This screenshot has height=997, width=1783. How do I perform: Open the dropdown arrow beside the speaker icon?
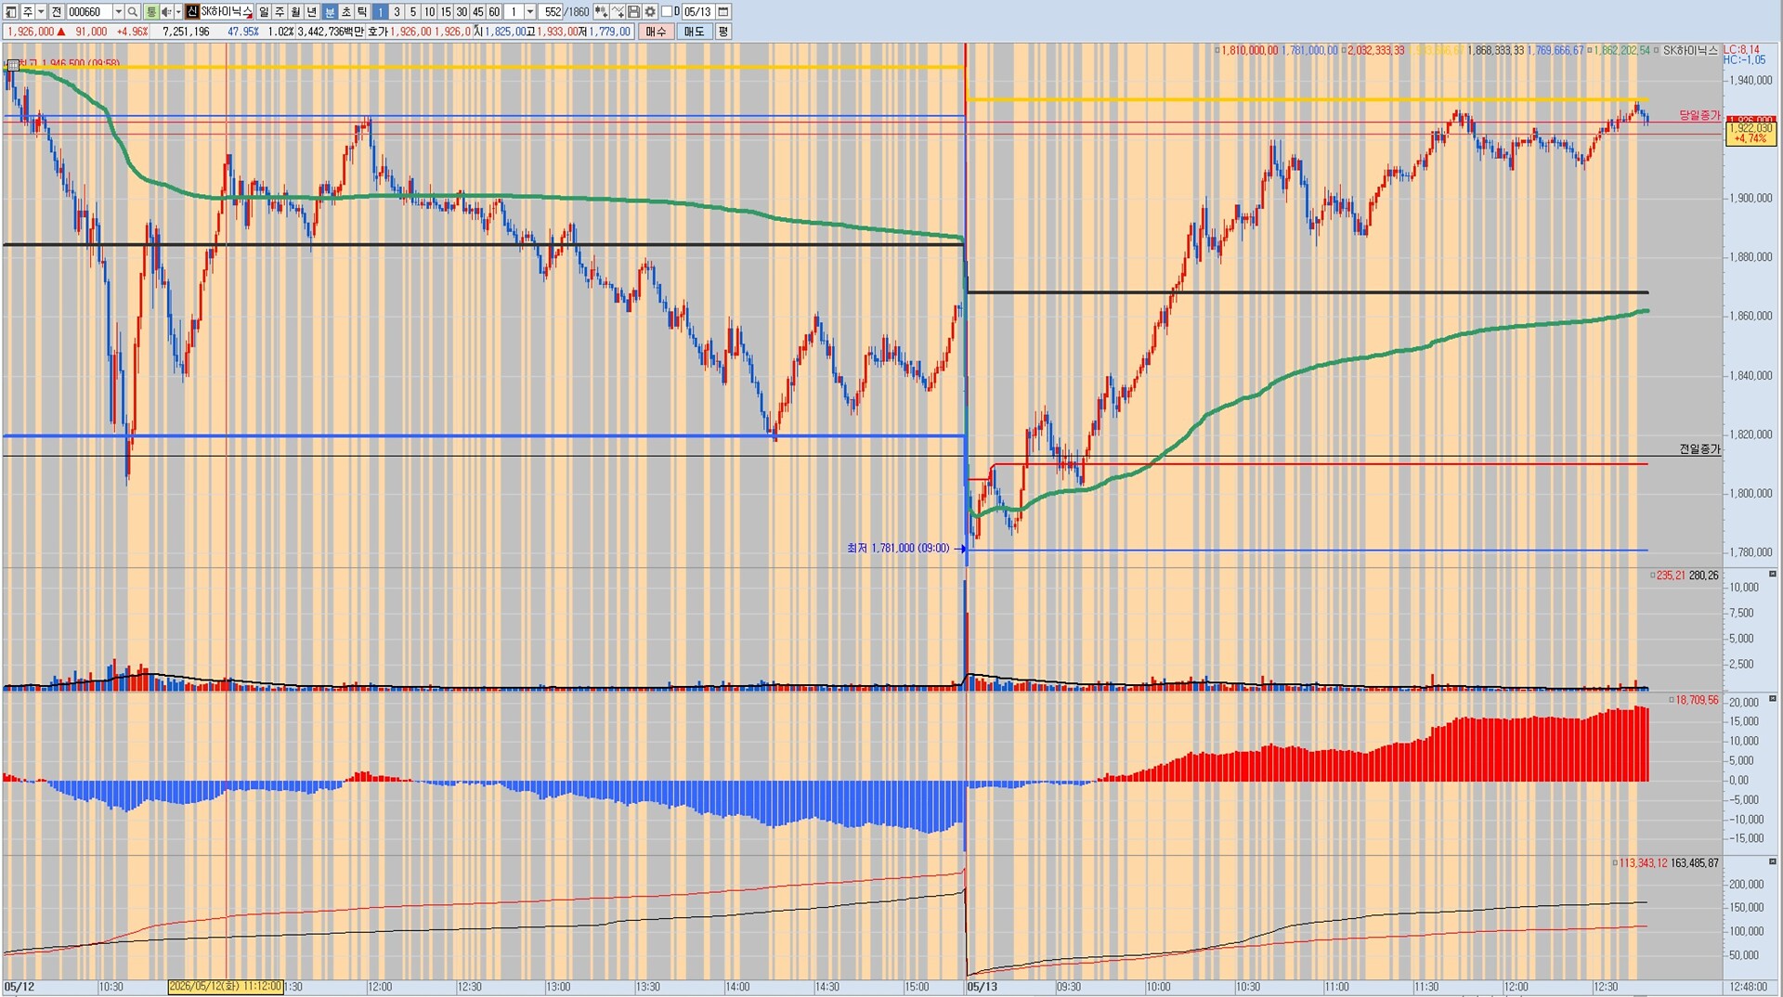point(177,12)
